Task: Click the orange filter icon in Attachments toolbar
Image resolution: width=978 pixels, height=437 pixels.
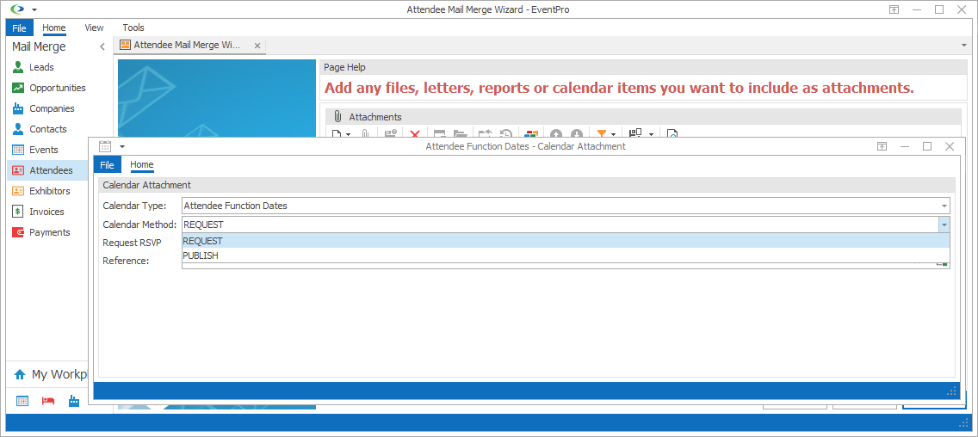Action: 601,133
